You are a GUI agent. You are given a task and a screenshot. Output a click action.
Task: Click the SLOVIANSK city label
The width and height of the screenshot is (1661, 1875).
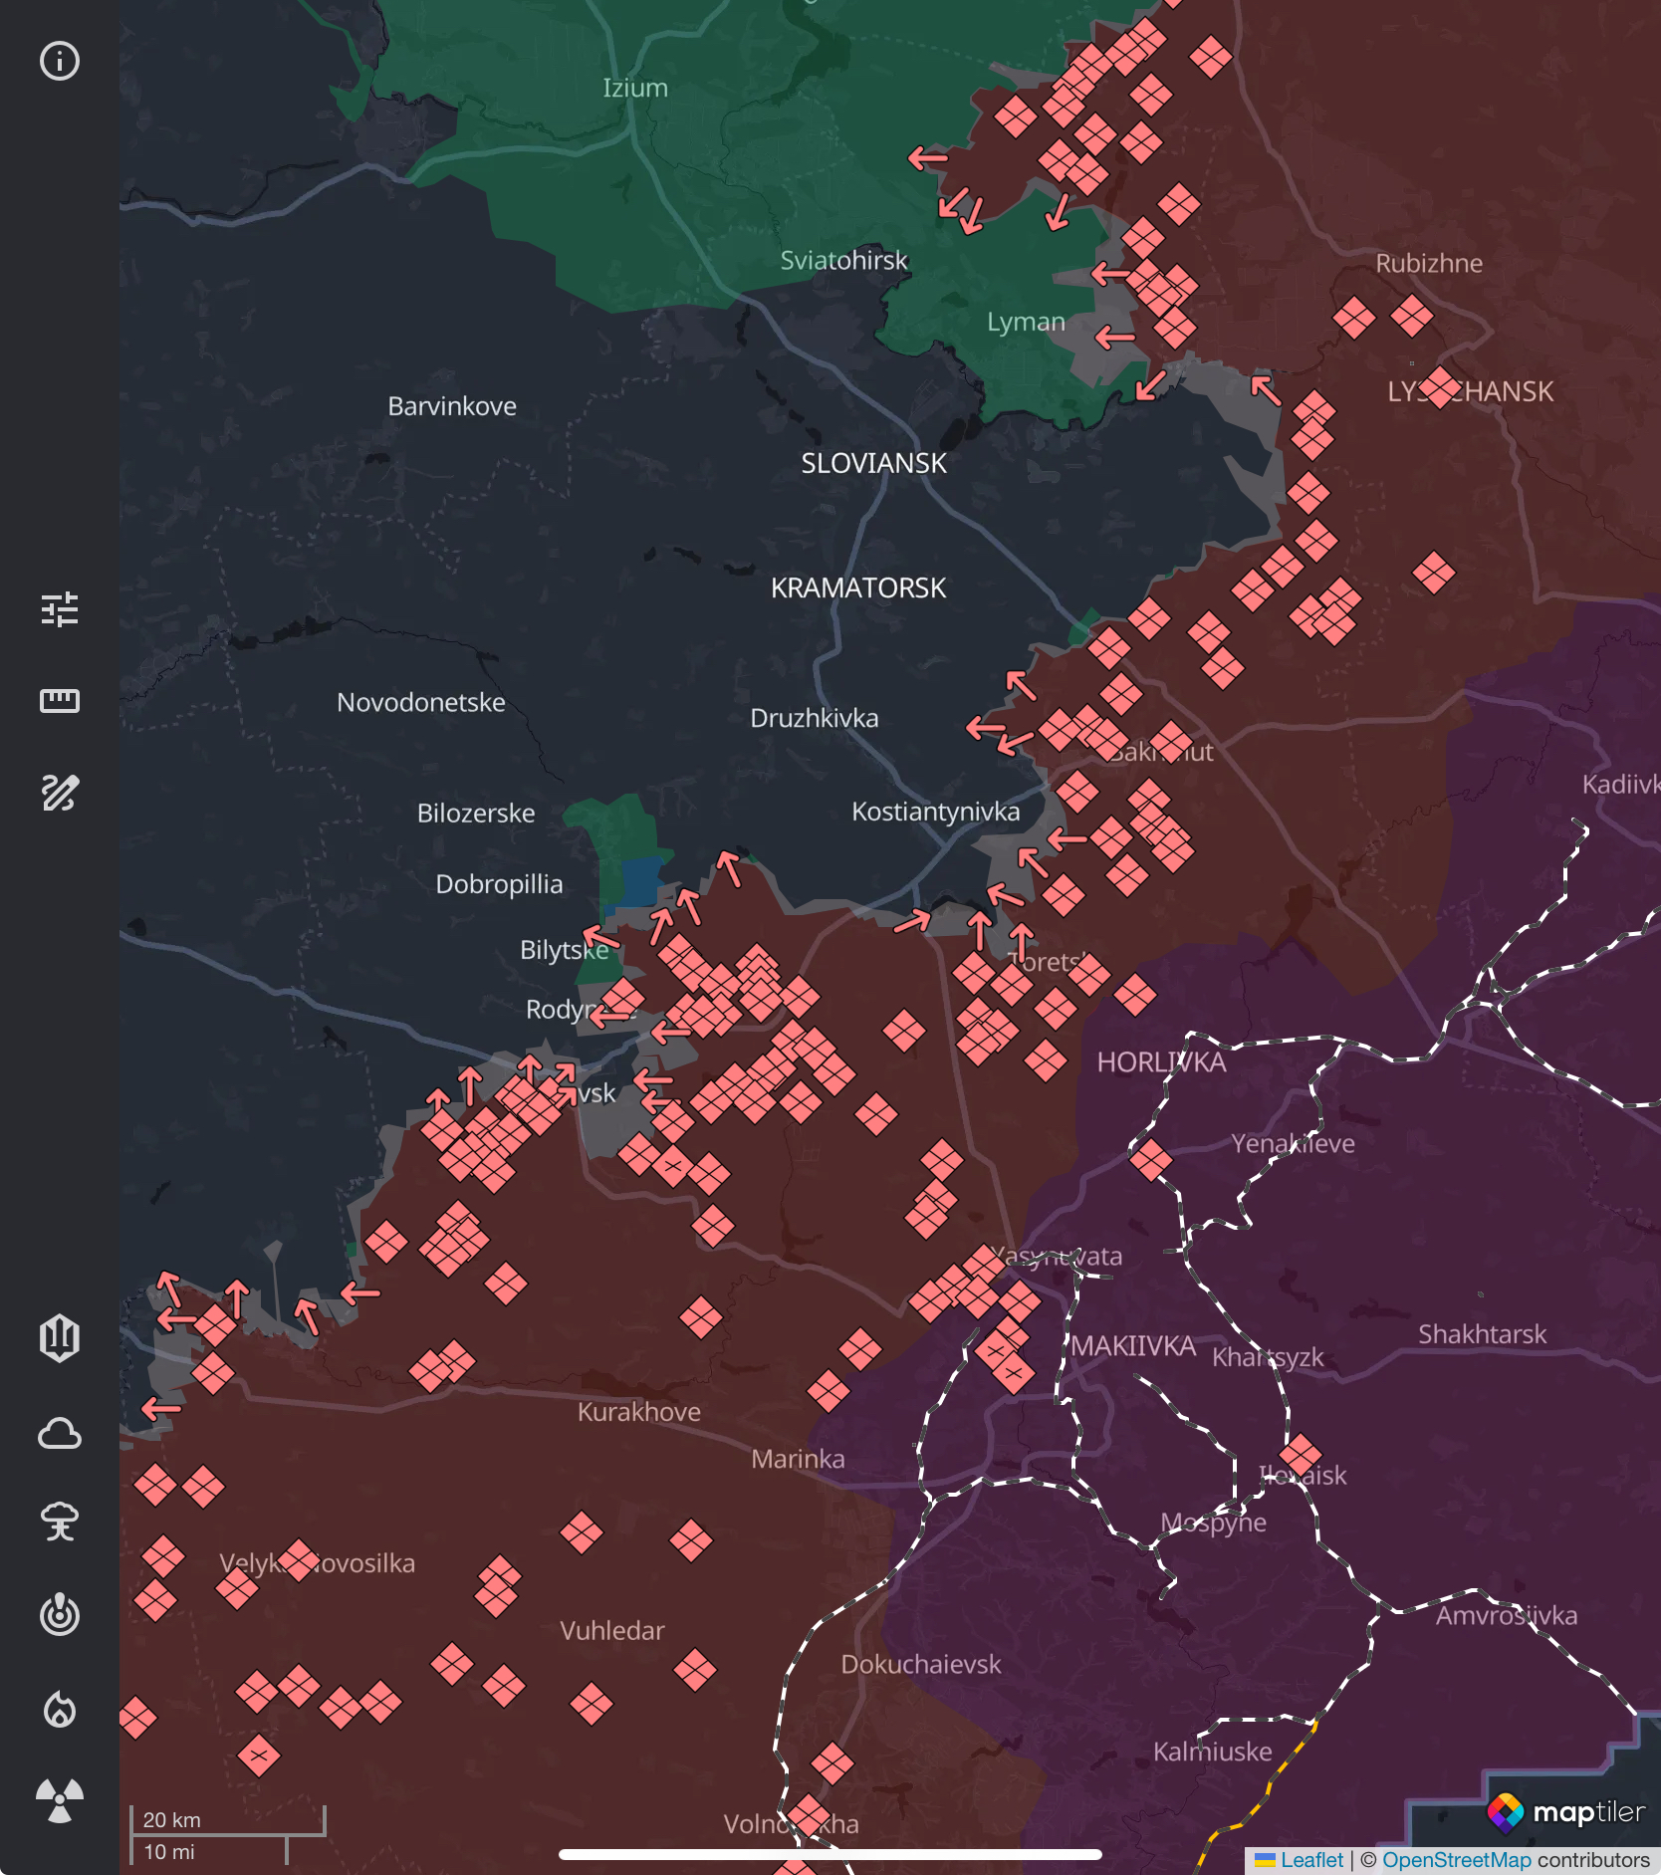(x=874, y=463)
